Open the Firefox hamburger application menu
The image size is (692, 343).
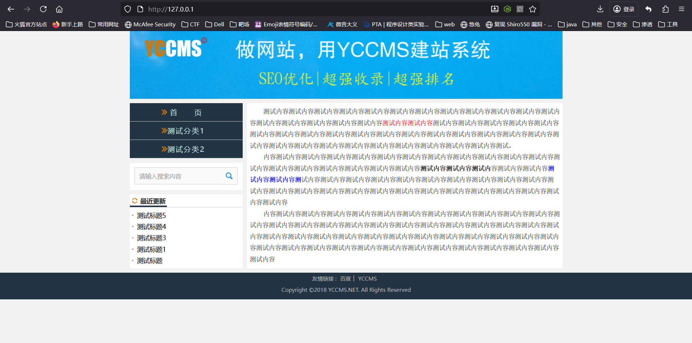pyautogui.click(x=682, y=9)
